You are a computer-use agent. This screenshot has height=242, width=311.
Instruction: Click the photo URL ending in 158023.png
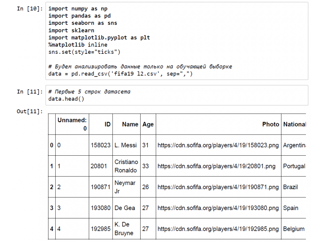pyautogui.click(x=218, y=145)
